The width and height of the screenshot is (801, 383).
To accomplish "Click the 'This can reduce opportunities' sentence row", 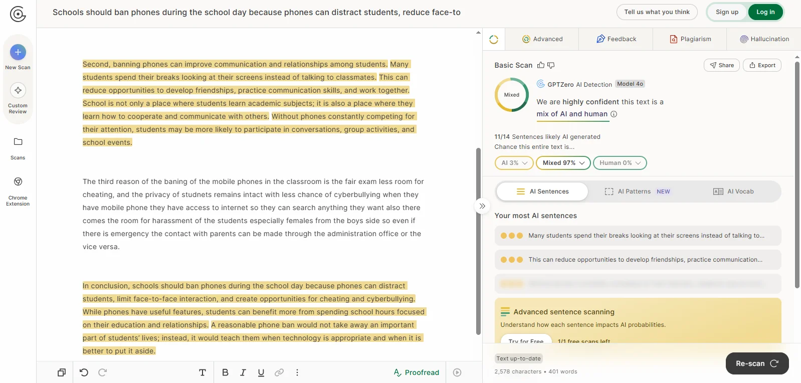I will (638, 260).
